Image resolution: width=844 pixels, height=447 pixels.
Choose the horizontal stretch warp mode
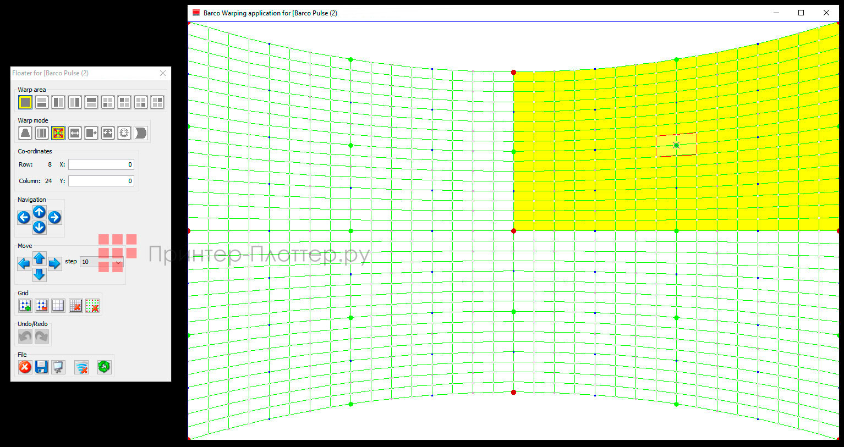[x=75, y=133]
